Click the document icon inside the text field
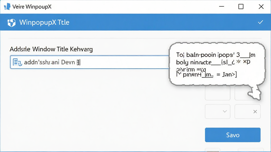This screenshot has width=271, height=152. [x=17, y=62]
